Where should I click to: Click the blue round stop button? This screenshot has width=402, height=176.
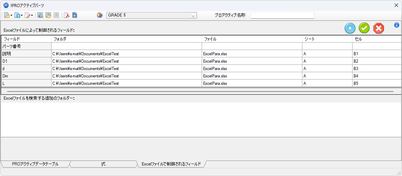click(350, 28)
